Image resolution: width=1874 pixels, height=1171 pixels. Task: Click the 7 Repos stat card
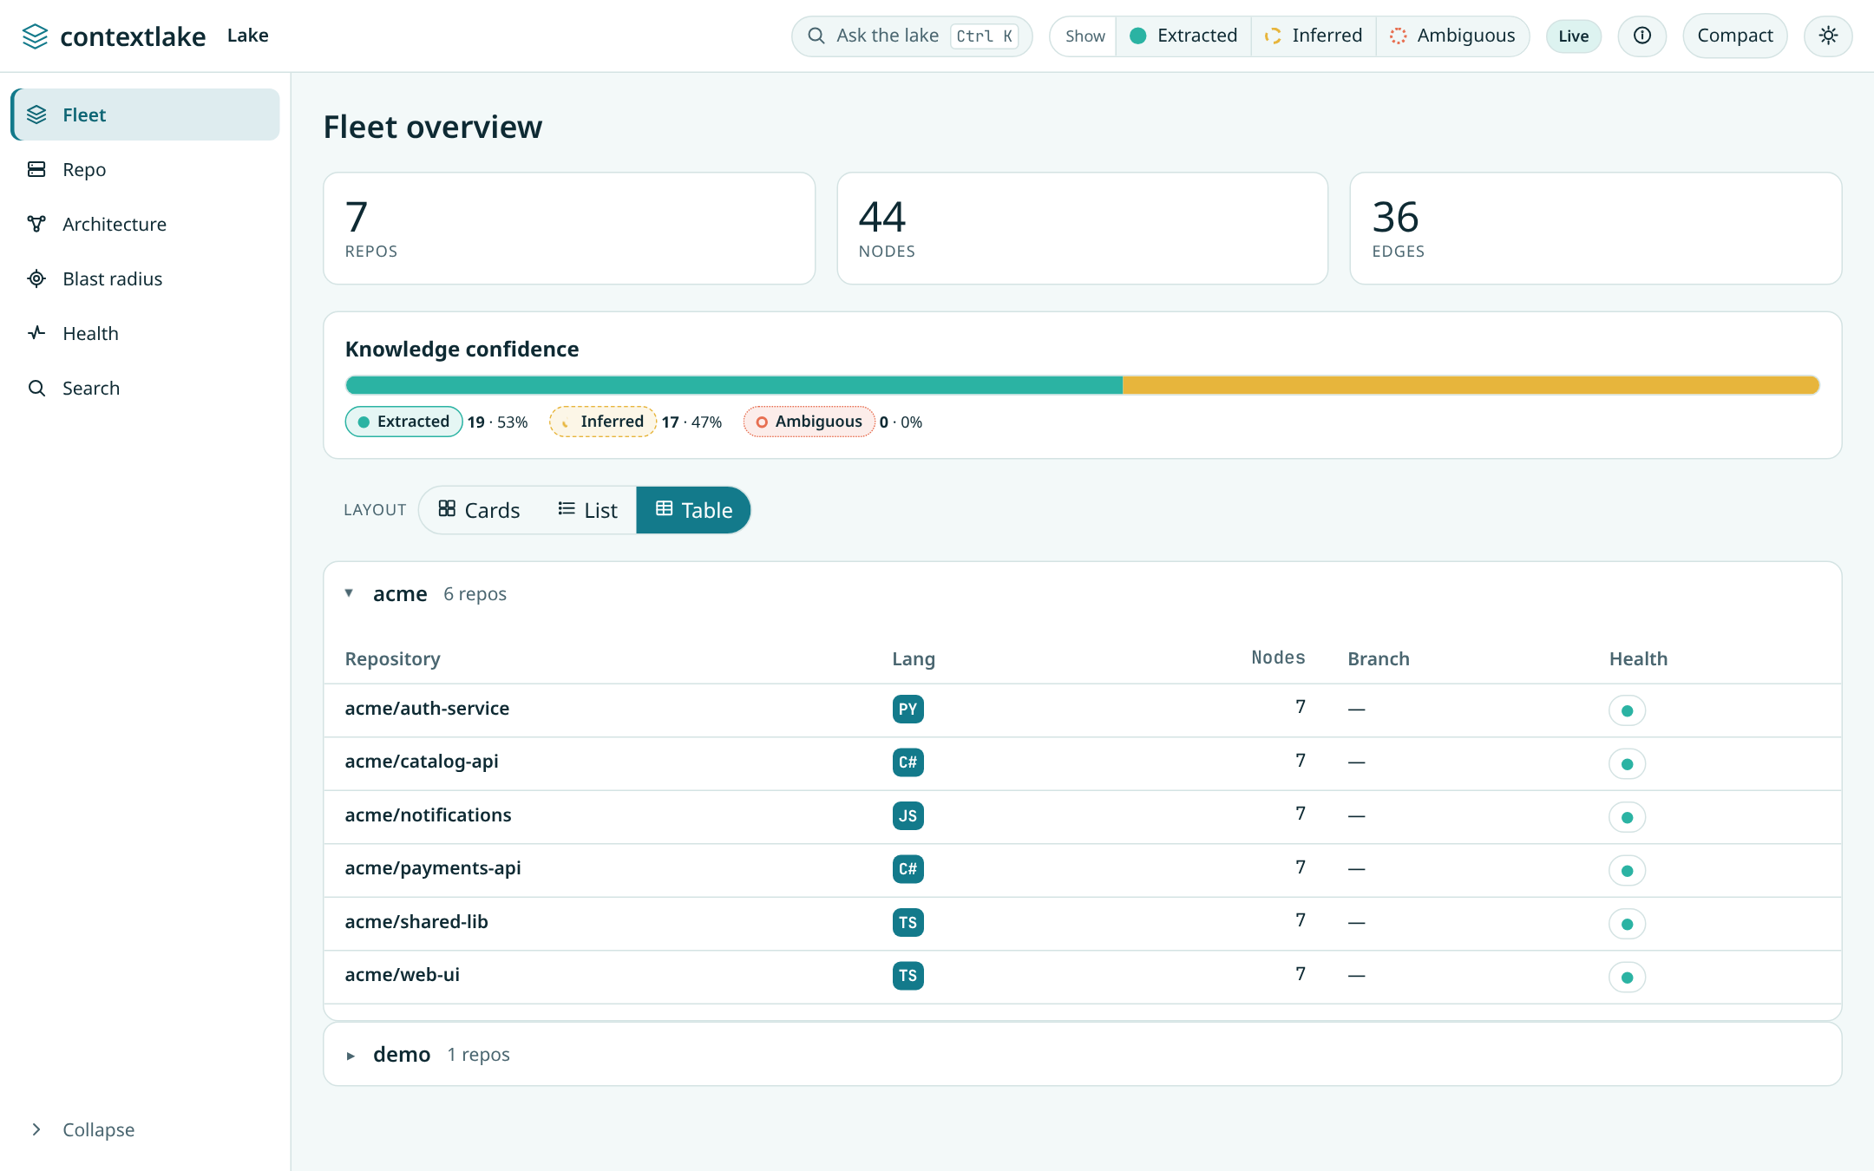(569, 228)
